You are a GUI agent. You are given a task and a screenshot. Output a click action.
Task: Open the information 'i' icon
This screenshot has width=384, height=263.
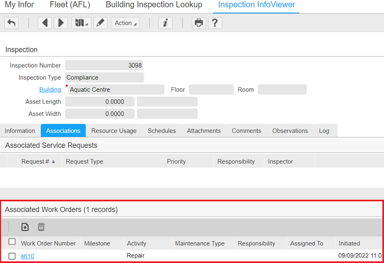click(x=166, y=23)
